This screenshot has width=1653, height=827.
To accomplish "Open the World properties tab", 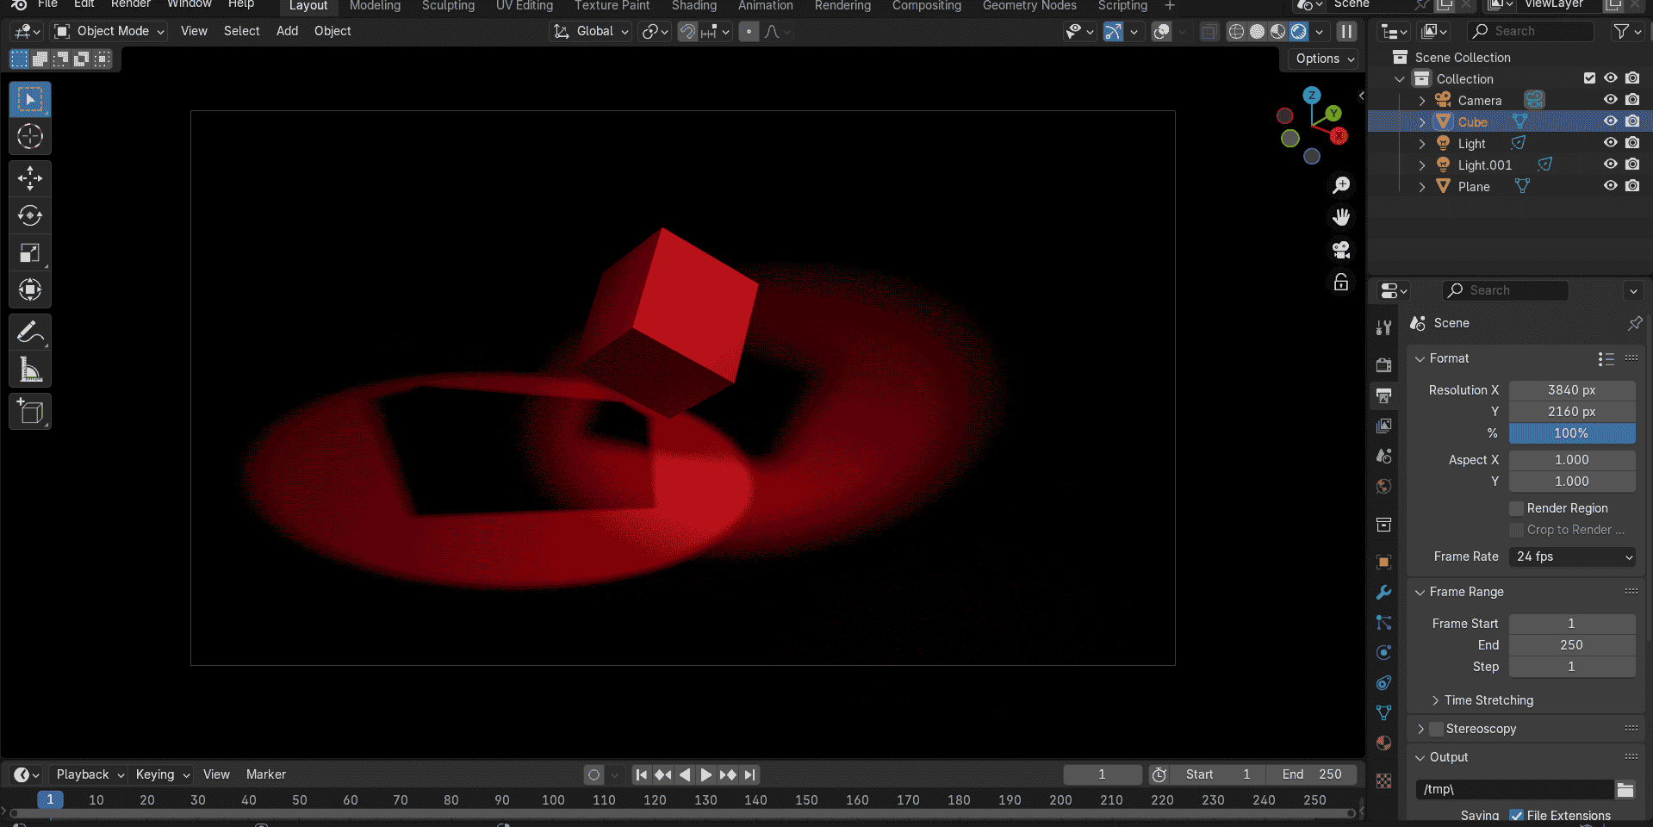I will (1383, 486).
